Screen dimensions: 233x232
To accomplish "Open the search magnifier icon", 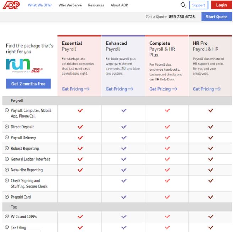I will pyautogui.click(x=183, y=5).
